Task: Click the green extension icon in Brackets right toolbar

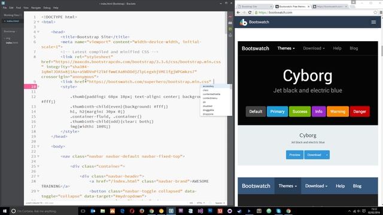Action: pos(230,29)
